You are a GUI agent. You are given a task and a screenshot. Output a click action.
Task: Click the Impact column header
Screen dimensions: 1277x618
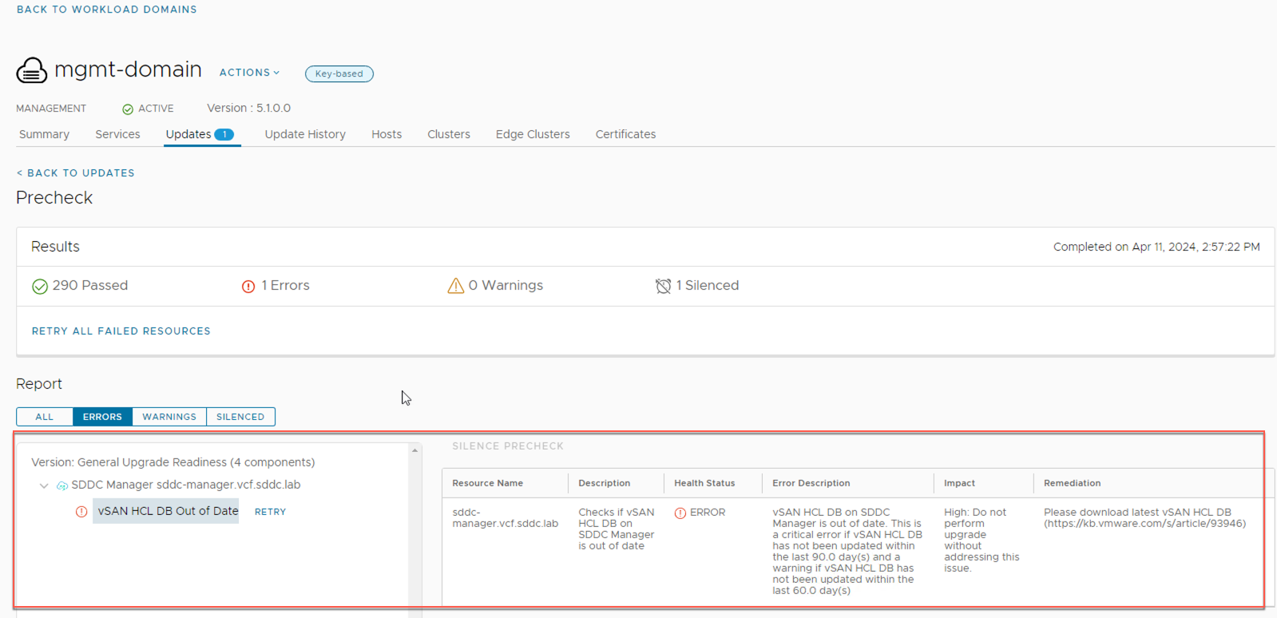[959, 483]
